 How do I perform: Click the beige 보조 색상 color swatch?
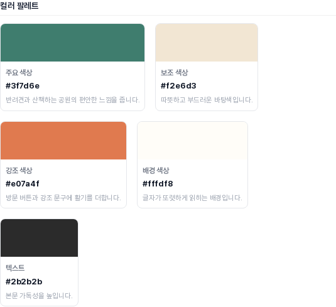(207, 43)
